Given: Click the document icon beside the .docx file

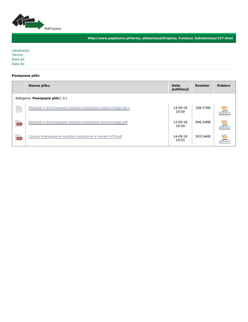Looking at the screenshot, I should [19, 109].
